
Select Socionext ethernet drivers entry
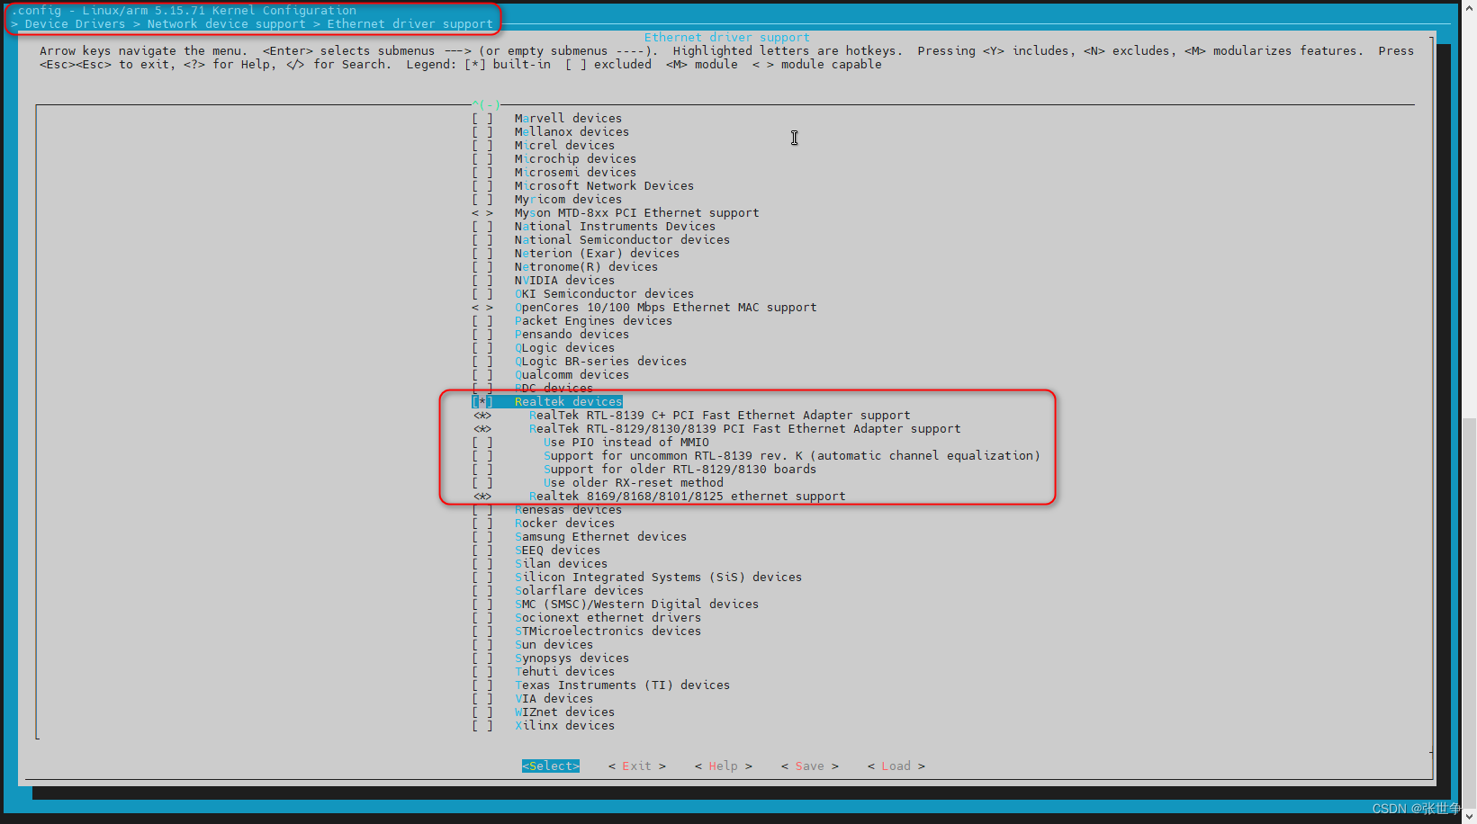click(608, 618)
